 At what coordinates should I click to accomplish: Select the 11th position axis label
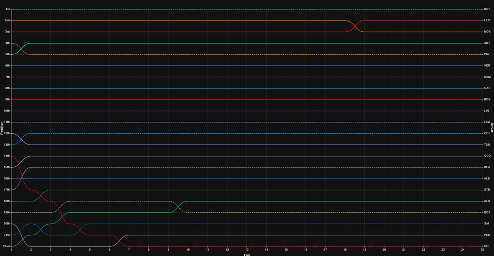click(7, 122)
